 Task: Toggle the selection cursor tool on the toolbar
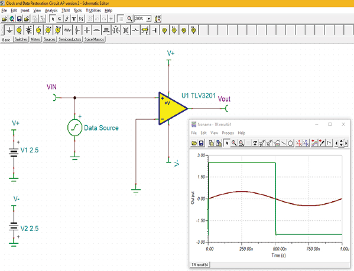[x=52, y=18]
